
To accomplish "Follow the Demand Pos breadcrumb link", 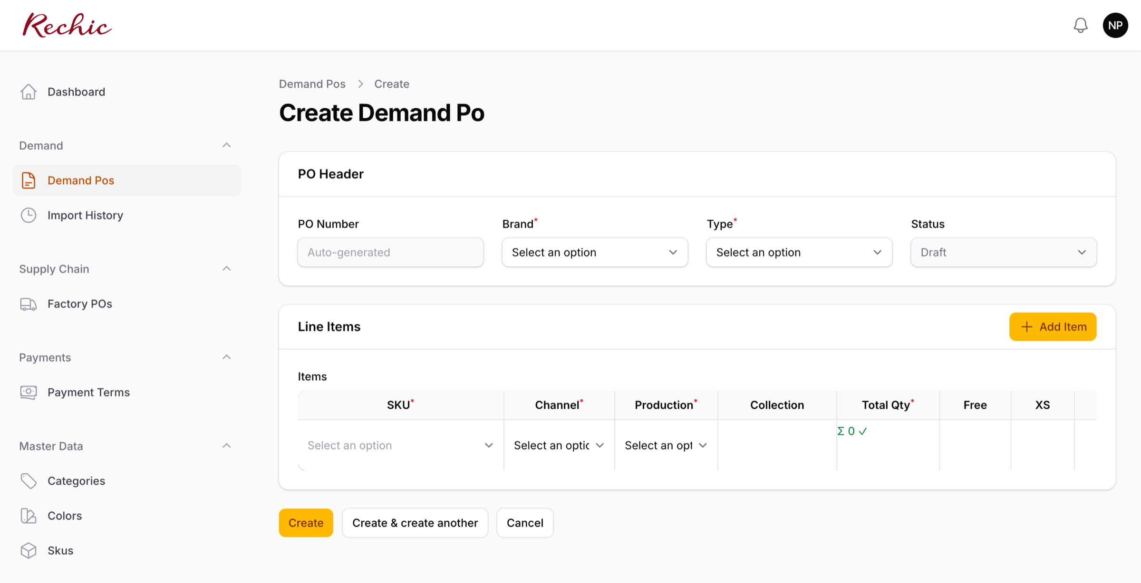I will click(312, 84).
